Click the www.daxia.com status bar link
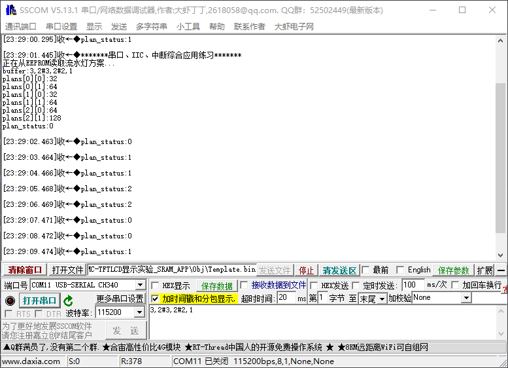Viewport: 508px width, 368px height. (x=31, y=361)
